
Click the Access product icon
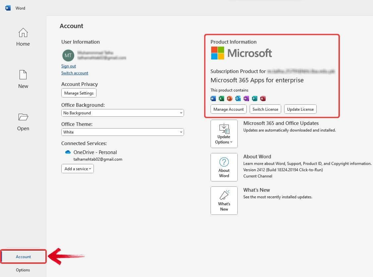click(x=263, y=99)
